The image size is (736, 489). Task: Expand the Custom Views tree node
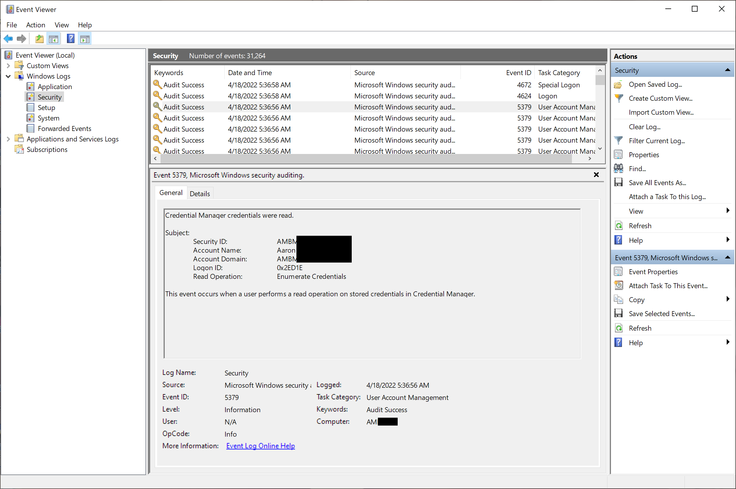[x=8, y=65]
